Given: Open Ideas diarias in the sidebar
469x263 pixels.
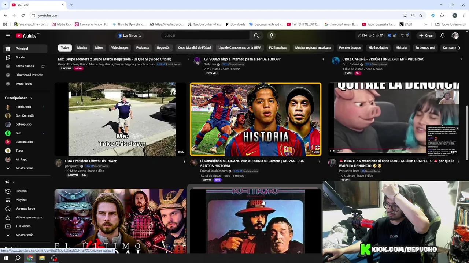Looking at the screenshot, I should pyautogui.click(x=25, y=66).
